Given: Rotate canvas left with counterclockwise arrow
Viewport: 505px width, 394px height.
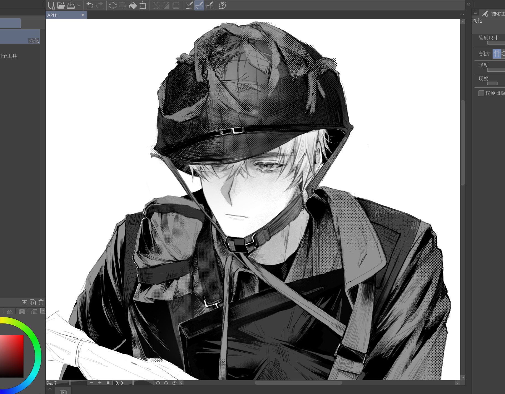Looking at the screenshot, I should 158,383.
